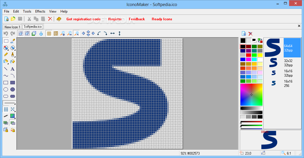The height and width of the screenshot is (158, 304).
Task: Click Get registration code link
Action: pos(83,19)
